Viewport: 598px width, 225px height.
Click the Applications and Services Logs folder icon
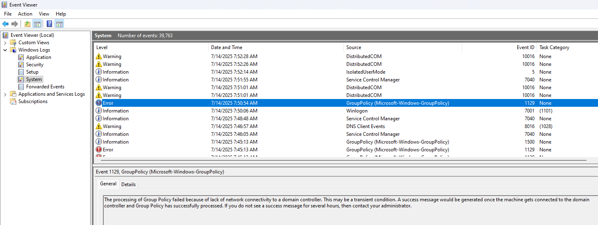tap(13, 94)
